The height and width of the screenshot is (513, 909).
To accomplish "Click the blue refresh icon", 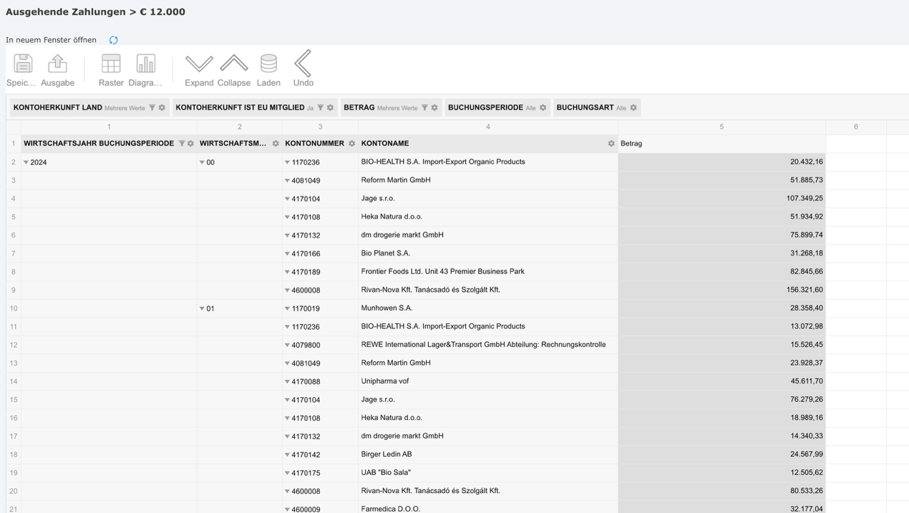I will [114, 40].
